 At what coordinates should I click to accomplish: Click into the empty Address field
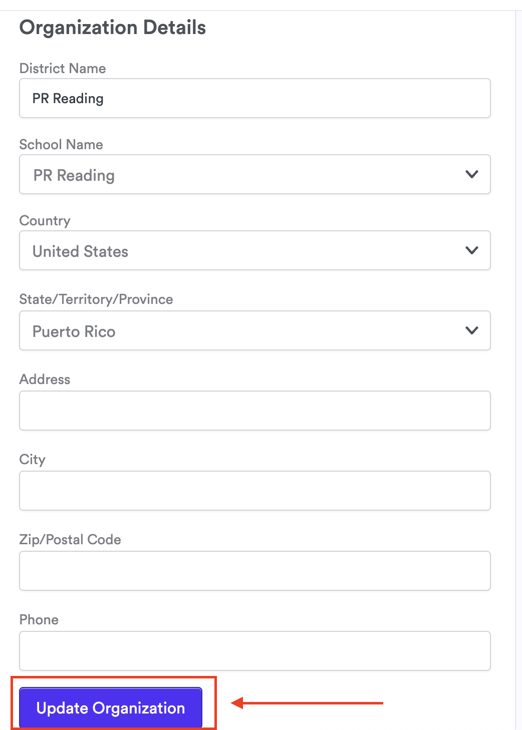[x=254, y=411]
